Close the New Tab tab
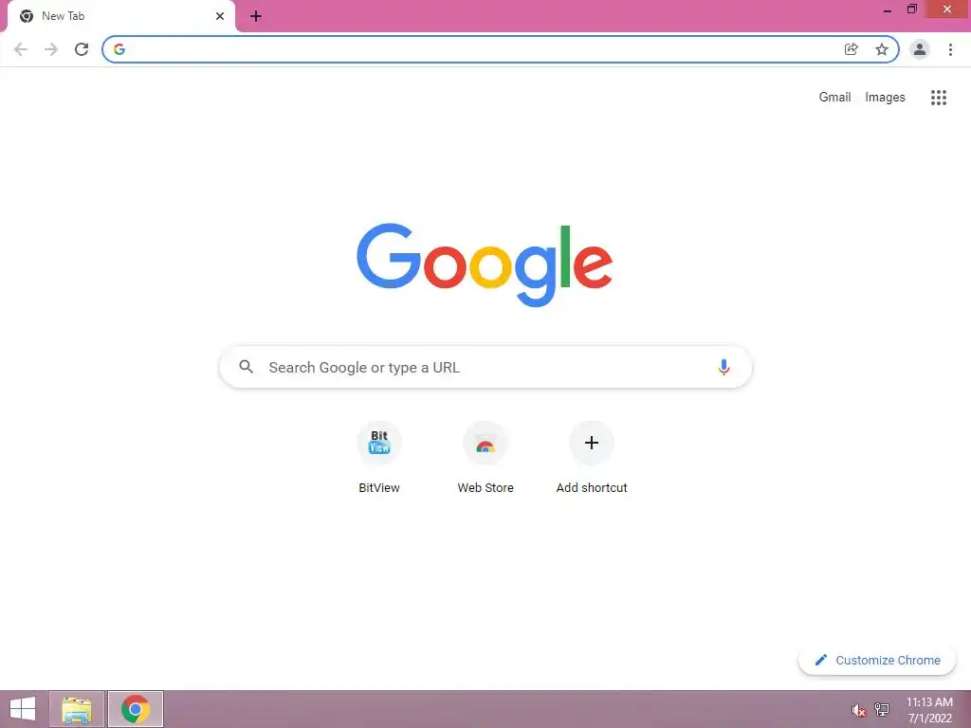Screen dimensions: 971x728 click(x=220, y=16)
